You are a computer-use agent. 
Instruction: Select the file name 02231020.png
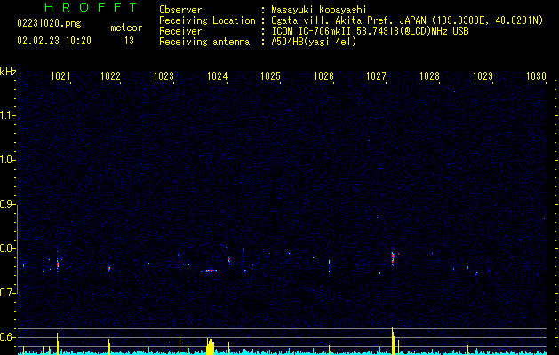[49, 24]
